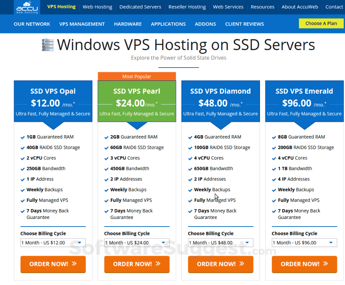The image size is (345, 285).
Task: Open the Resources menu
Action: pyautogui.click(x=262, y=7)
